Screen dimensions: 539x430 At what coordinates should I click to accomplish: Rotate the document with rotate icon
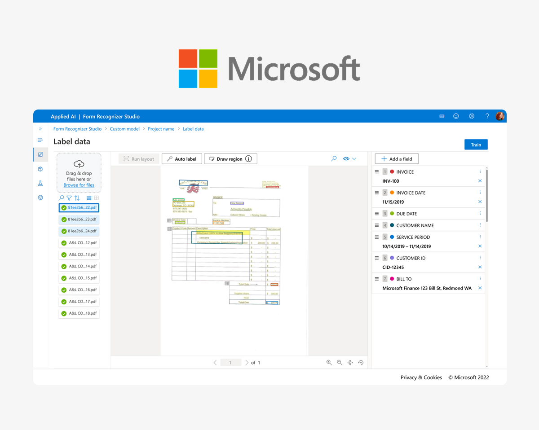coord(361,363)
